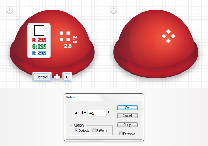Click the step 1 number badge
Image resolution: width=208 pixels, height=146 pixels.
click(10, 10)
